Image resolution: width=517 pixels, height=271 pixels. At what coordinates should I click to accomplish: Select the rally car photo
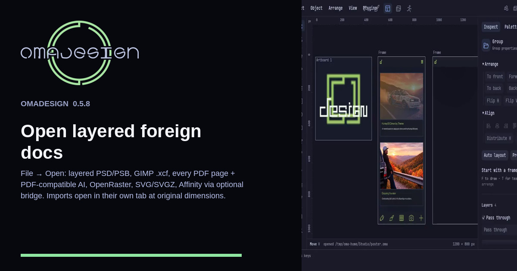pyautogui.click(x=402, y=96)
